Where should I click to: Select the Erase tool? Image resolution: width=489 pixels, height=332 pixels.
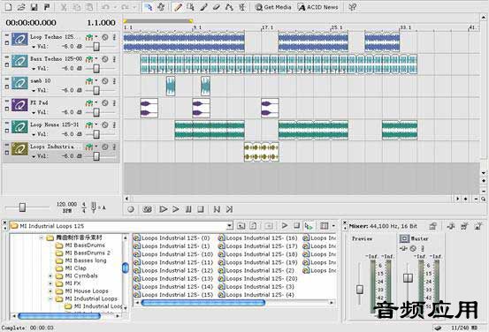click(216, 7)
